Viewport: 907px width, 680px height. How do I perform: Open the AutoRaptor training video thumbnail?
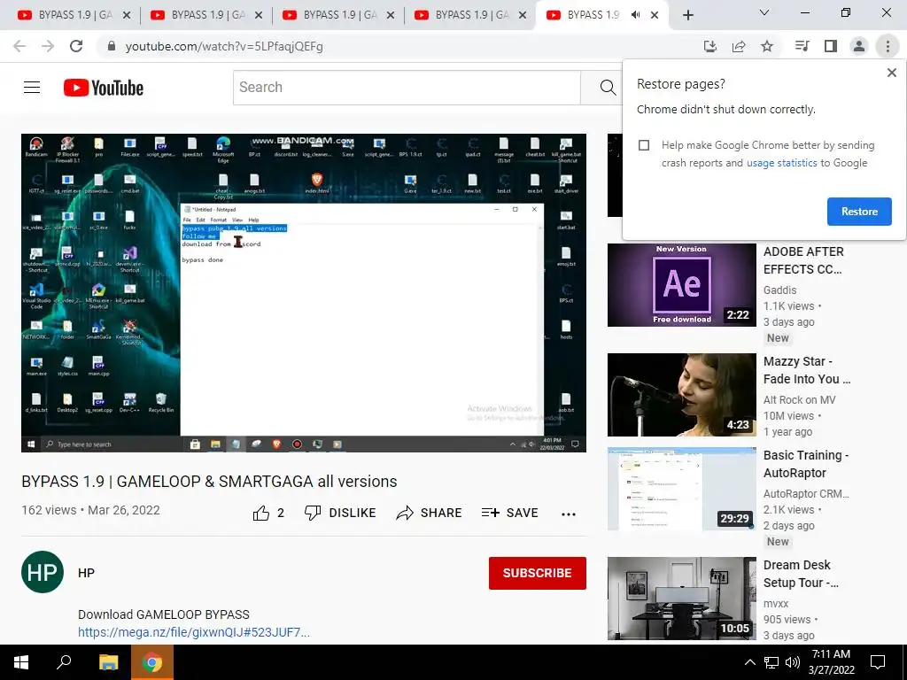point(681,489)
